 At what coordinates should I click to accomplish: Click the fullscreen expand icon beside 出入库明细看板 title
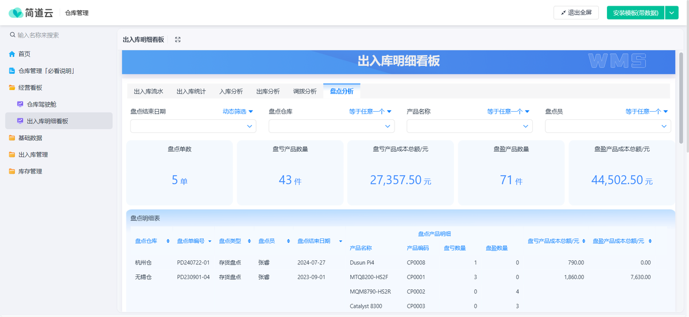click(178, 40)
